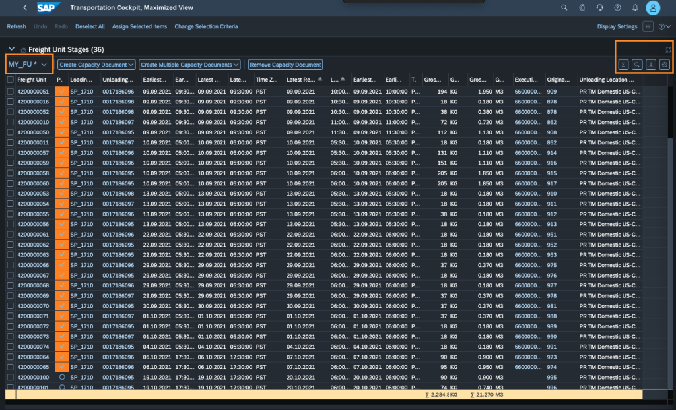Viewport: 676px width, 410px height.
Task: Check the row for freight unit 4200000072
Action: 11,326
